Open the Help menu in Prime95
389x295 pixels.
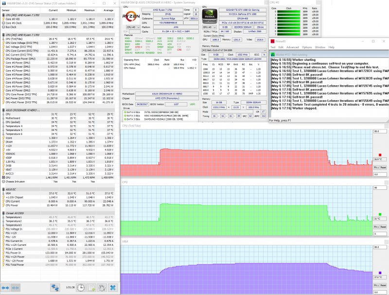tap(332, 47)
